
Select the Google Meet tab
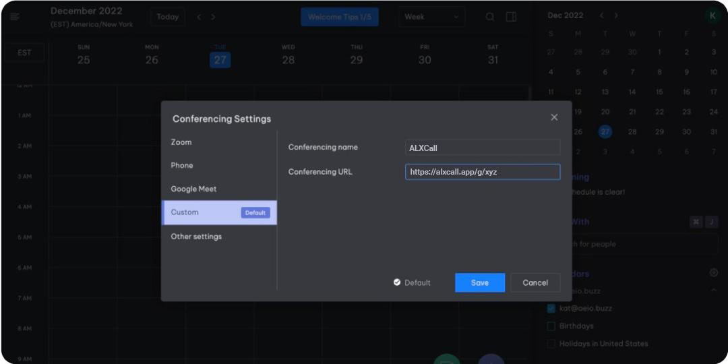coord(193,189)
